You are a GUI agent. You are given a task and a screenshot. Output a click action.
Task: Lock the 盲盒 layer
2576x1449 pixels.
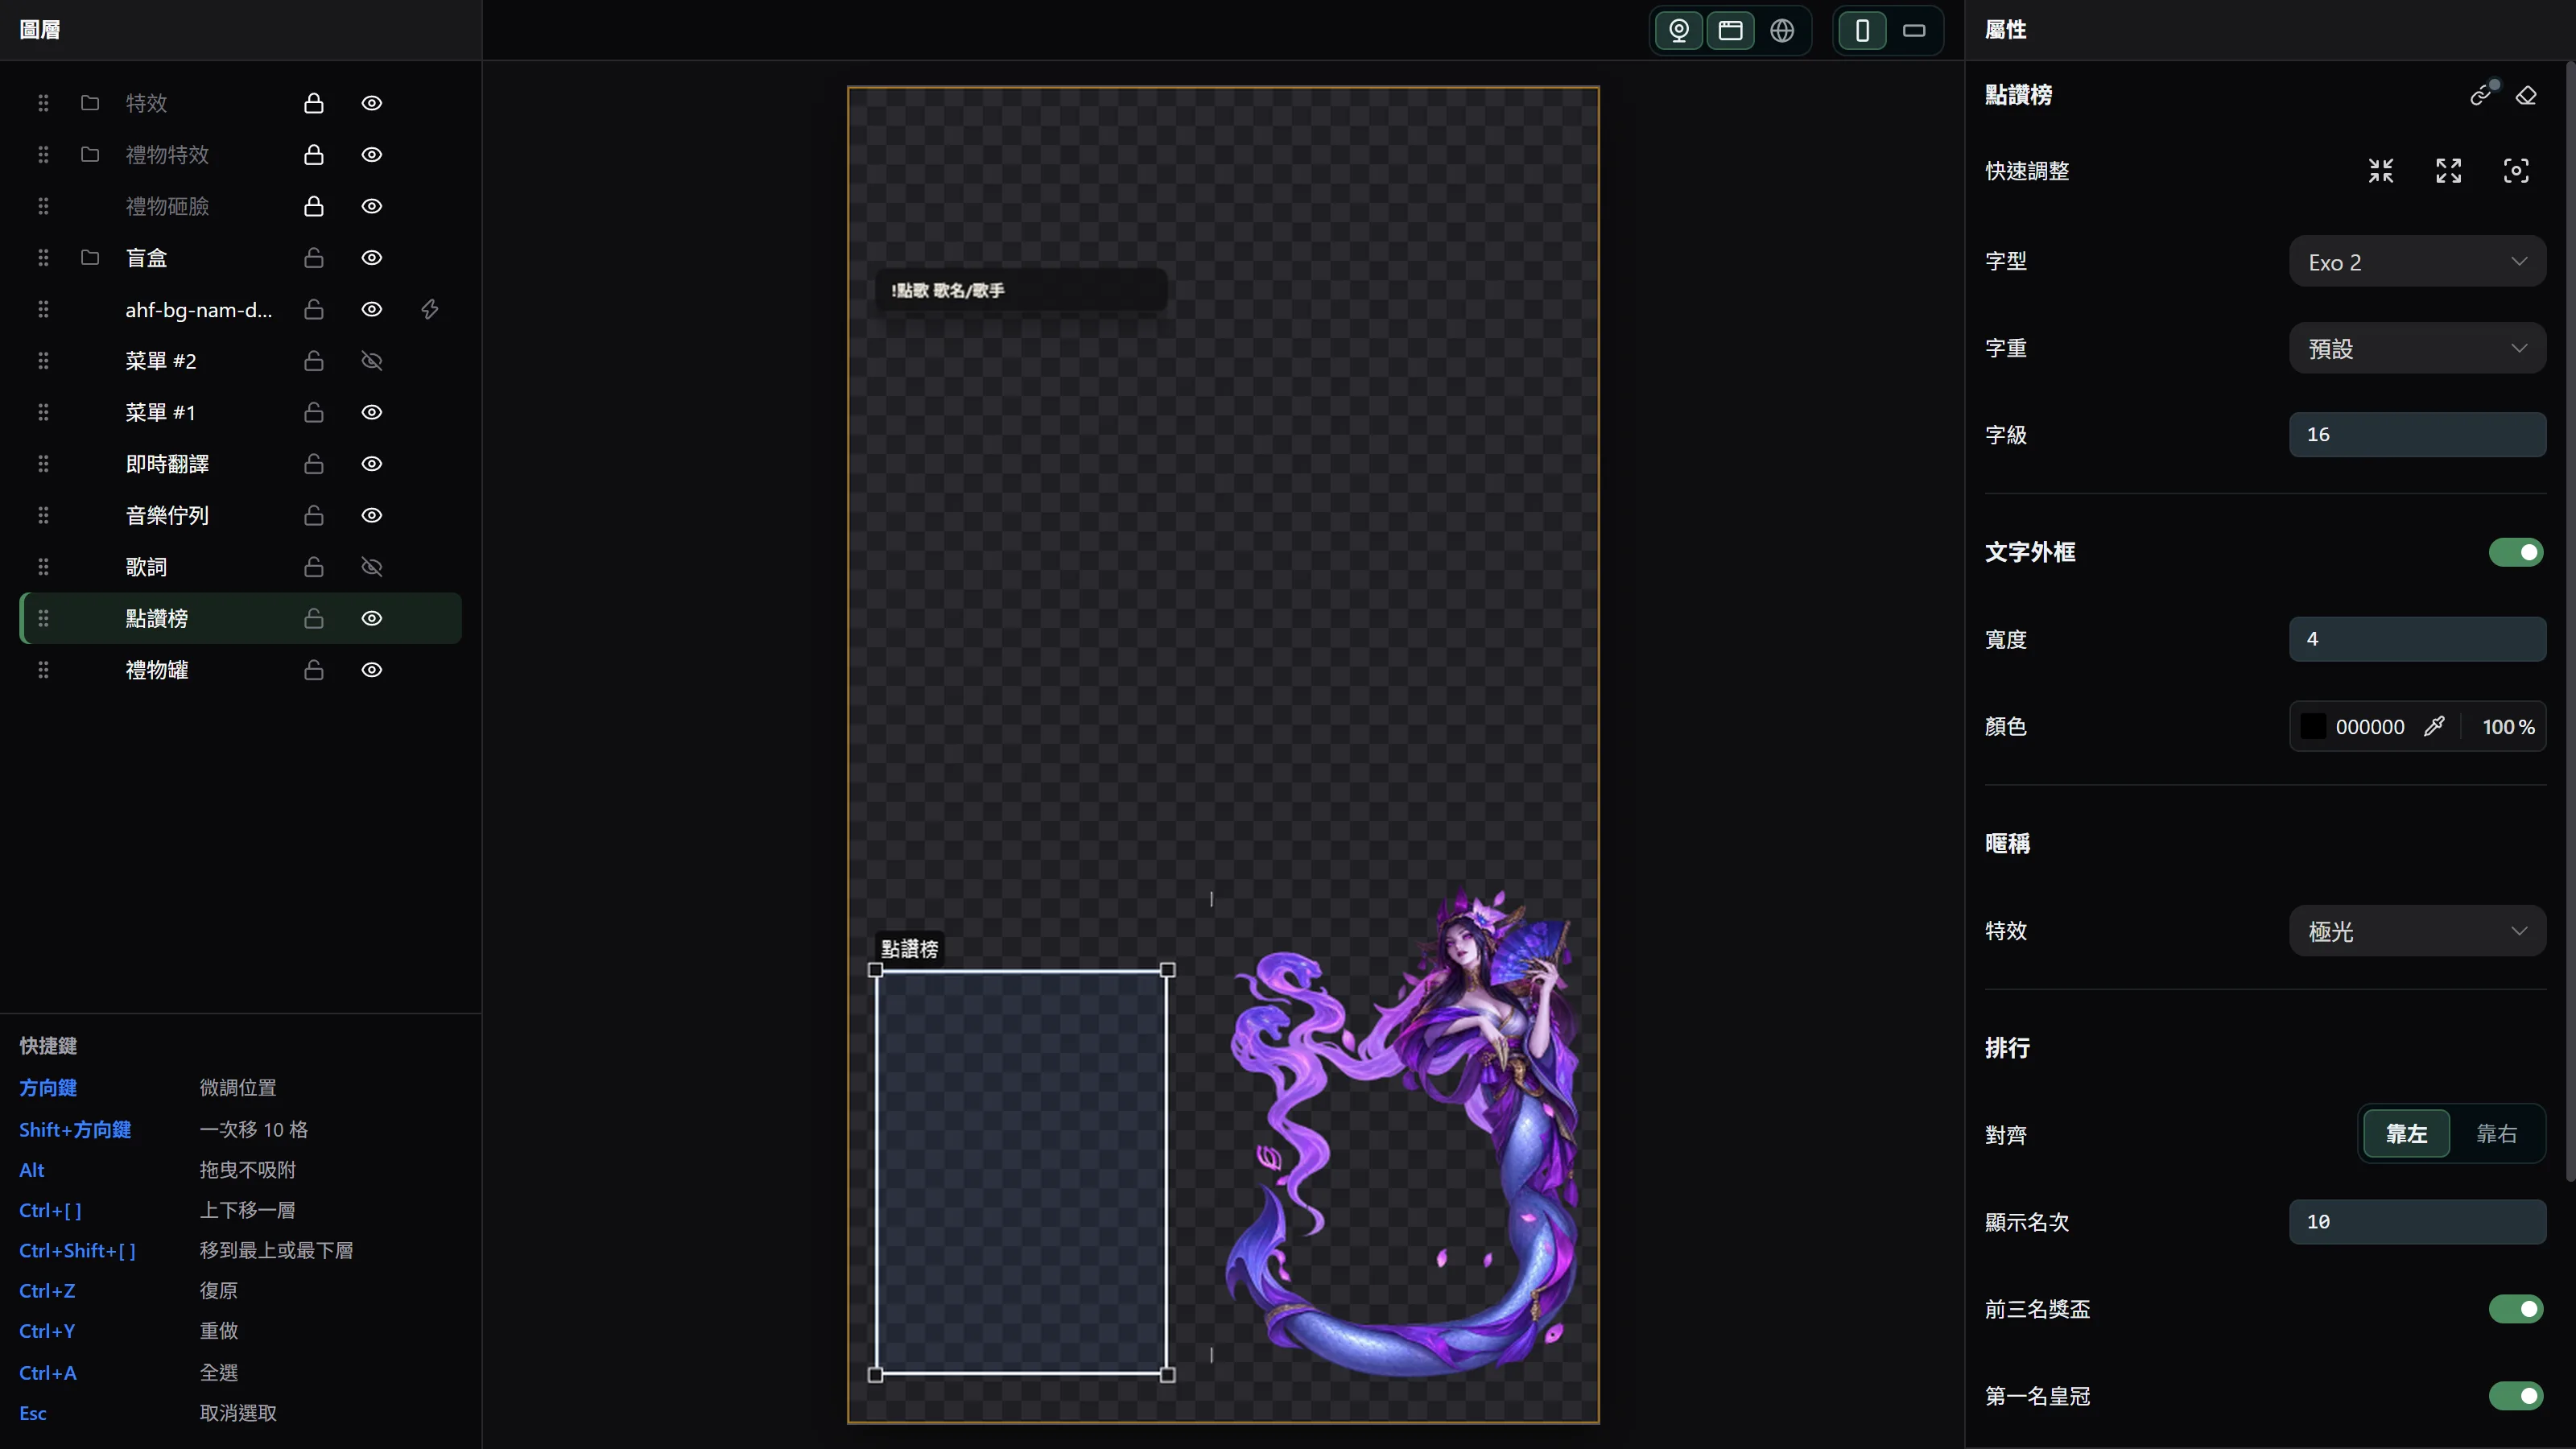point(314,258)
